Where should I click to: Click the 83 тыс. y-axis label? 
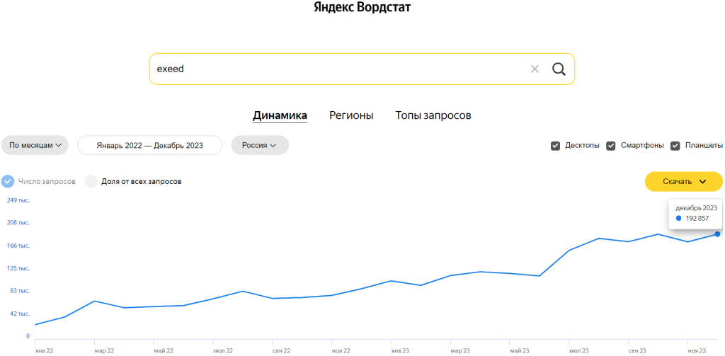click(20, 291)
